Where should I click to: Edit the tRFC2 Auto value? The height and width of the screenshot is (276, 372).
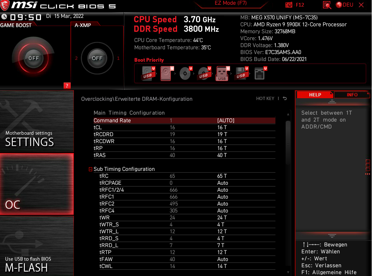pyautogui.click(x=222, y=204)
